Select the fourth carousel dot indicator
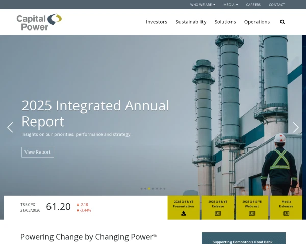The width and height of the screenshot is (306, 244). 153,189
